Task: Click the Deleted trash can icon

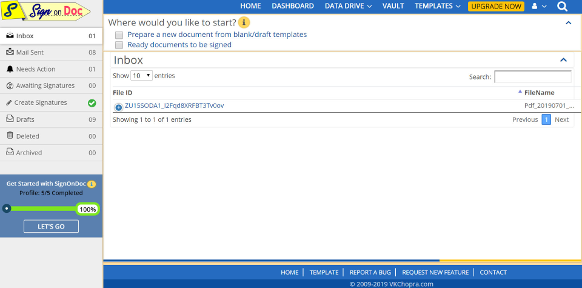Action: (x=10, y=135)
